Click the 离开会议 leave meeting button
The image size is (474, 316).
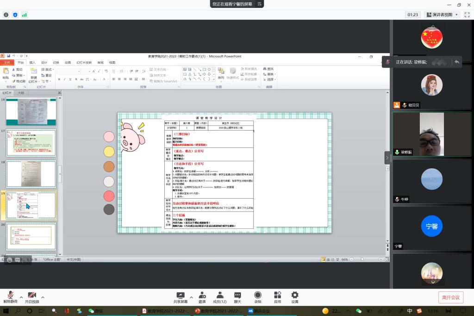(450, 297)
